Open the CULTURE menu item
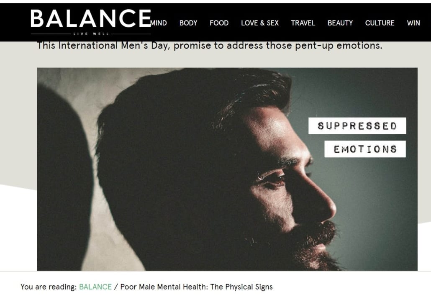 click(380, 23)
